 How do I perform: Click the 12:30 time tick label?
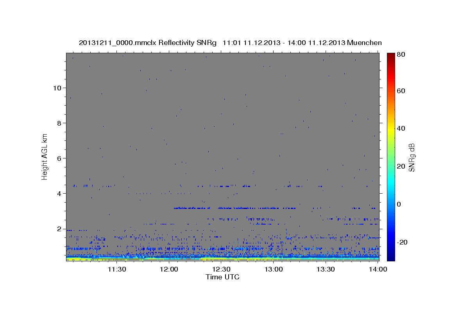[x=221, y=269]
